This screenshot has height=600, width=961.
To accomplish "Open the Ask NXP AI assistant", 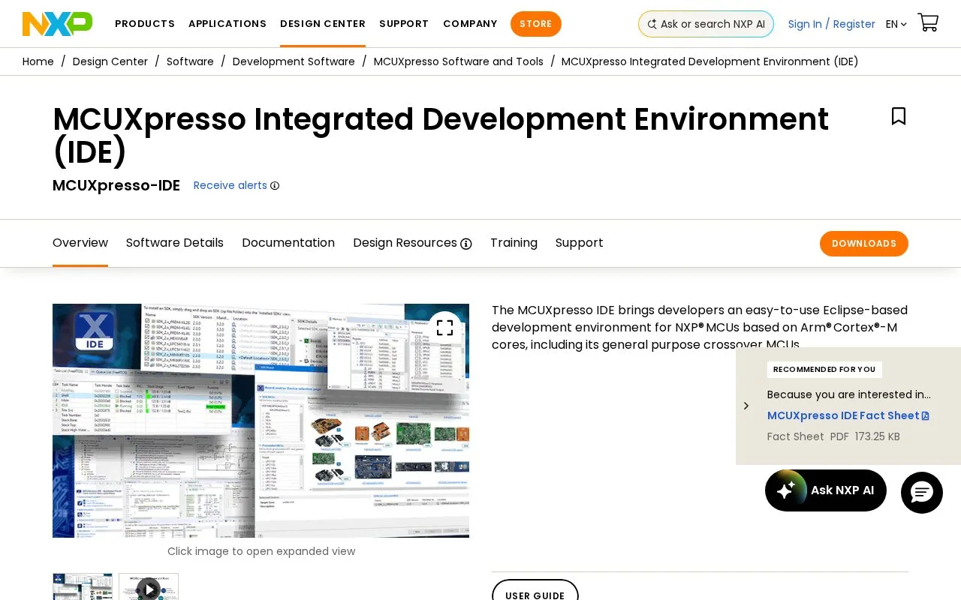I will pyautogui.click(x=826, y=490).
